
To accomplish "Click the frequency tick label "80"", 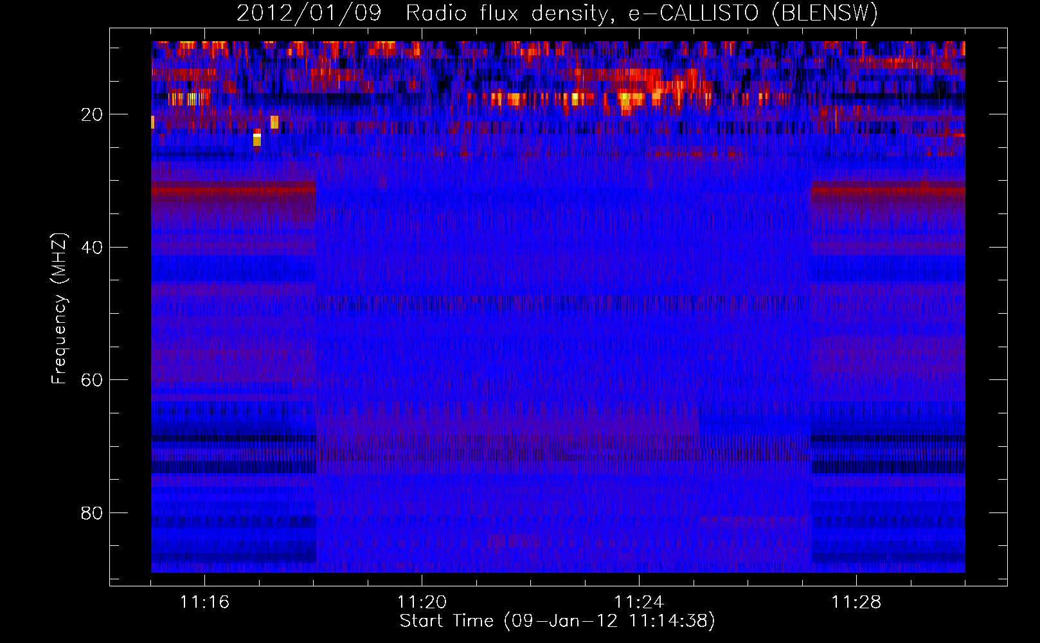I will [92, 513].
